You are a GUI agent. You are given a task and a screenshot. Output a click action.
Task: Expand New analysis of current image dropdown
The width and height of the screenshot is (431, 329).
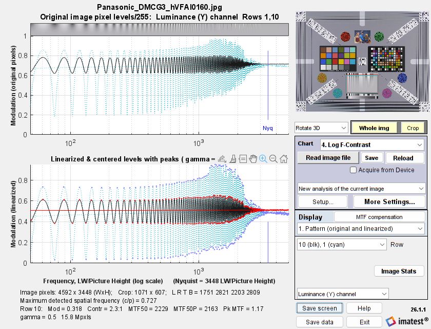(361, 189)
